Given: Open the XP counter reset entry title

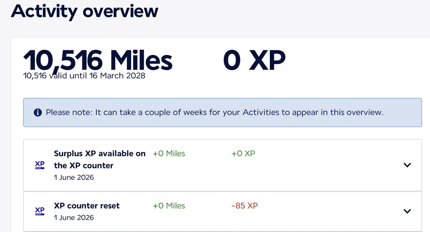Looking at the screenshot, I should point(87,206).
